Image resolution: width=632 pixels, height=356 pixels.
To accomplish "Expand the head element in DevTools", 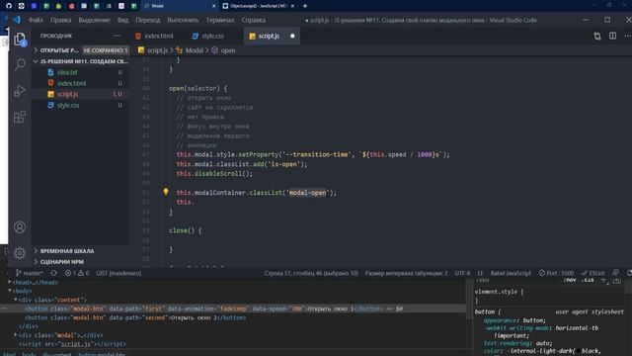I will (10, 282).
